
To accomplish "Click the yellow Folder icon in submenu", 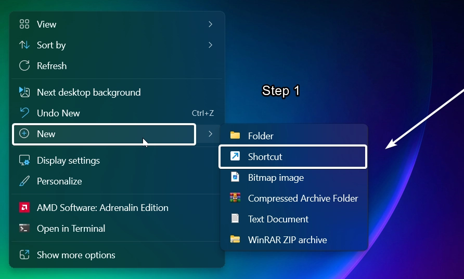I will click(235, 136).
